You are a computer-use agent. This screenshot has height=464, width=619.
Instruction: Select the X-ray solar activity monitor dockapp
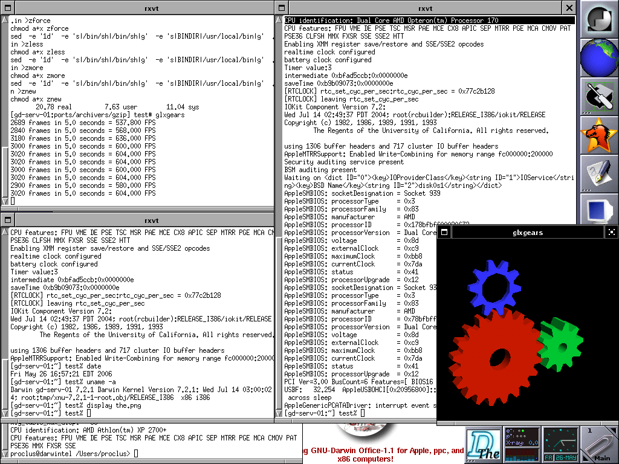coord(522,445)
